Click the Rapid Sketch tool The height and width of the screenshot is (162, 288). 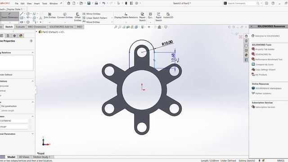coord(158,17)
